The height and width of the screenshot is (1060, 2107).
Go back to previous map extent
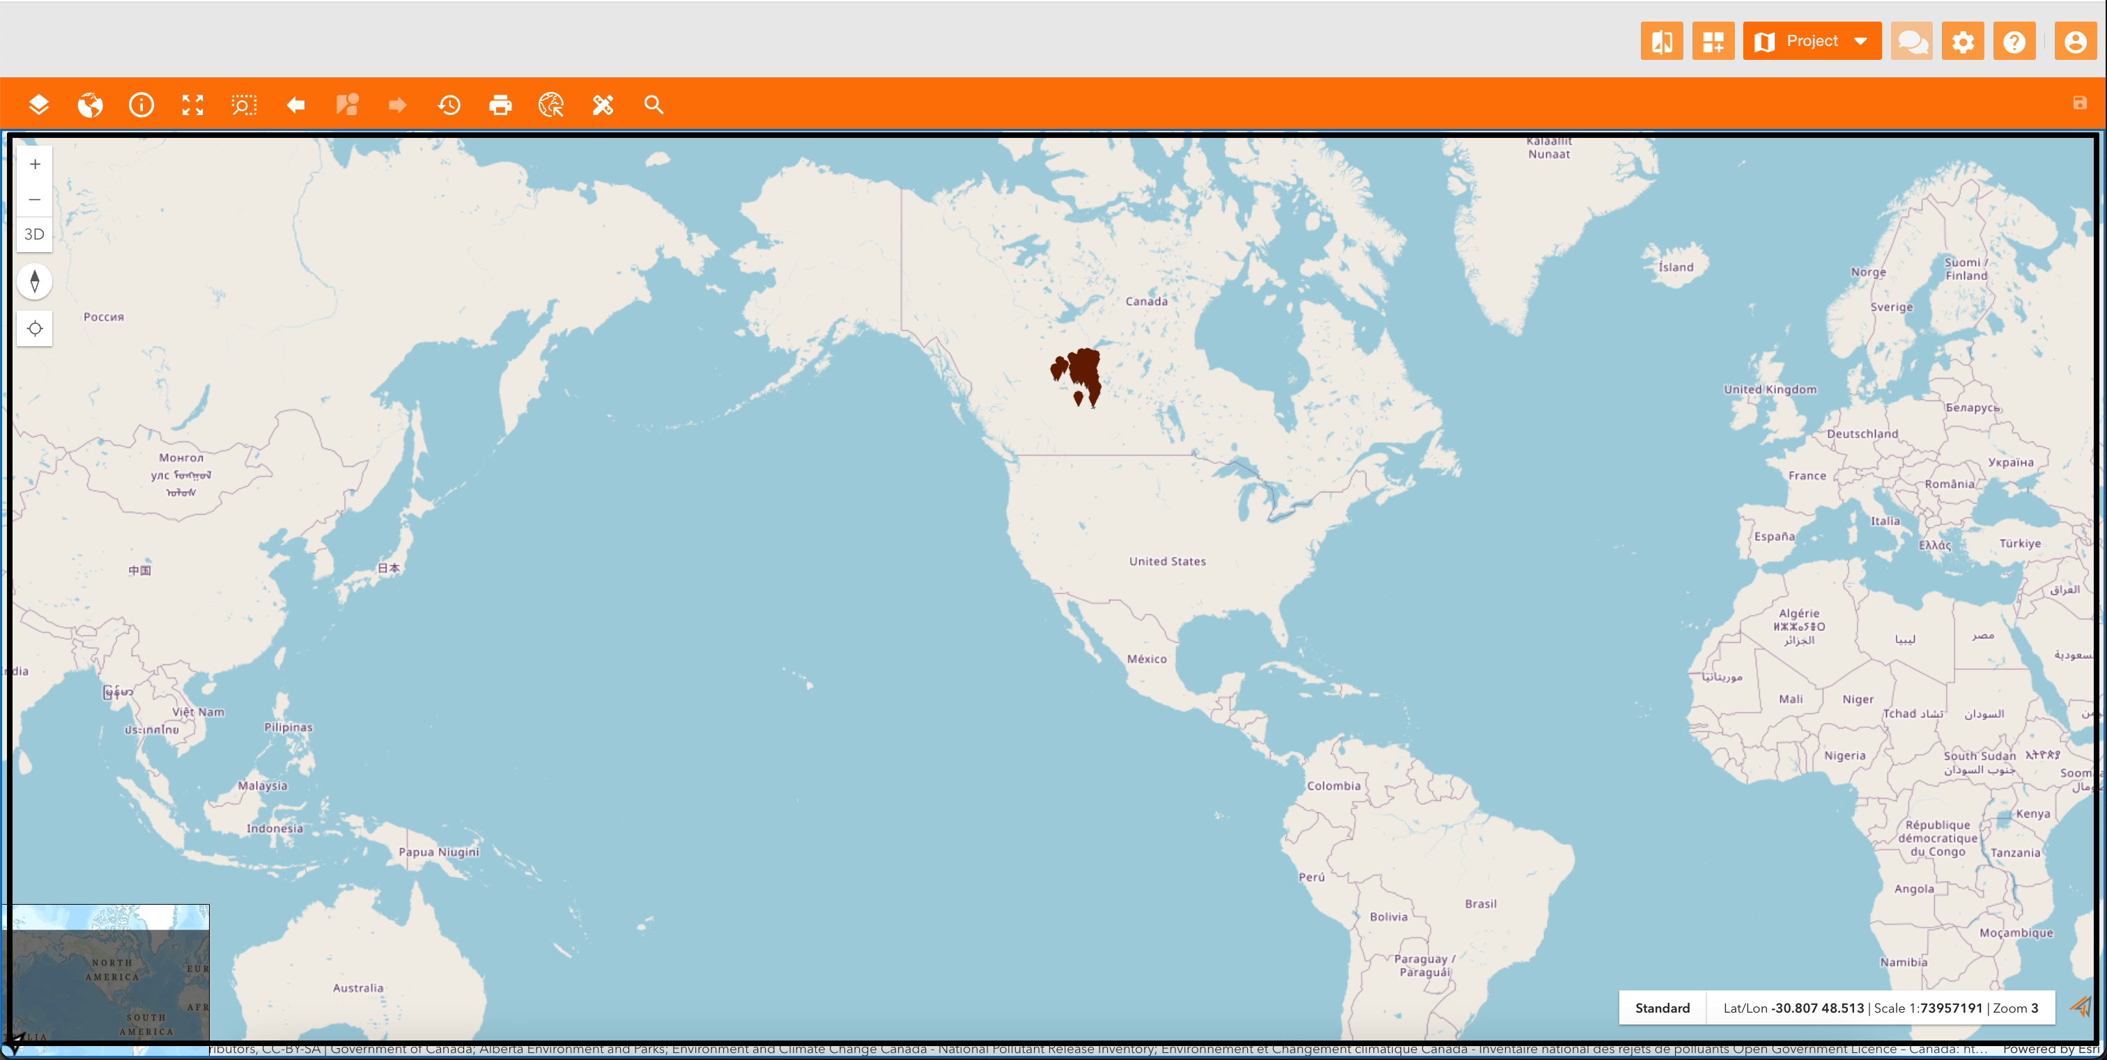pyautogui.click(x=295, y=104)
